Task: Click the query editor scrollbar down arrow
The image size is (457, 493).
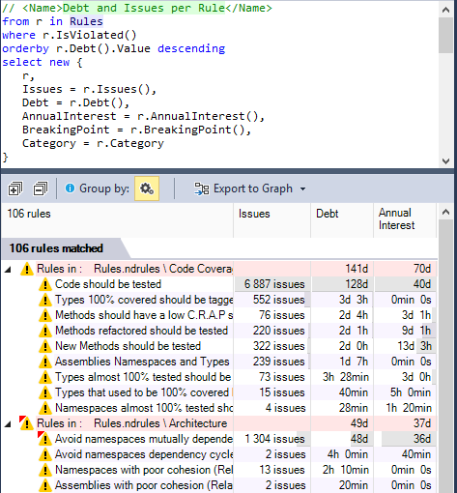Action: 445,161
